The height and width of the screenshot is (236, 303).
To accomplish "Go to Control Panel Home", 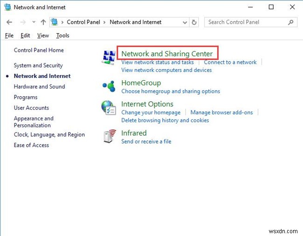I will coord(39,50).
